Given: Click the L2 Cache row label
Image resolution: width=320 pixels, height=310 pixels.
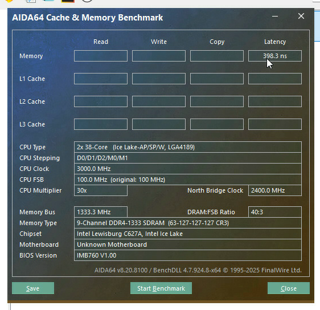Looking at the screenshot, I should click(x=32, y=101).
